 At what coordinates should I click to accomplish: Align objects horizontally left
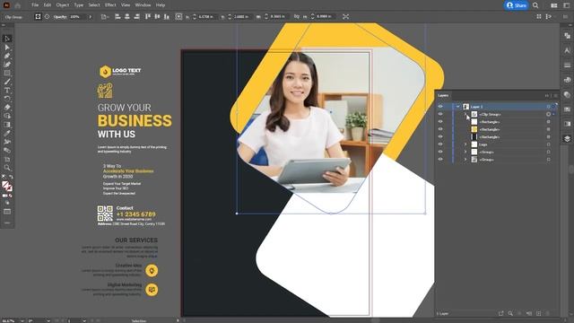[x=117, y=16]
